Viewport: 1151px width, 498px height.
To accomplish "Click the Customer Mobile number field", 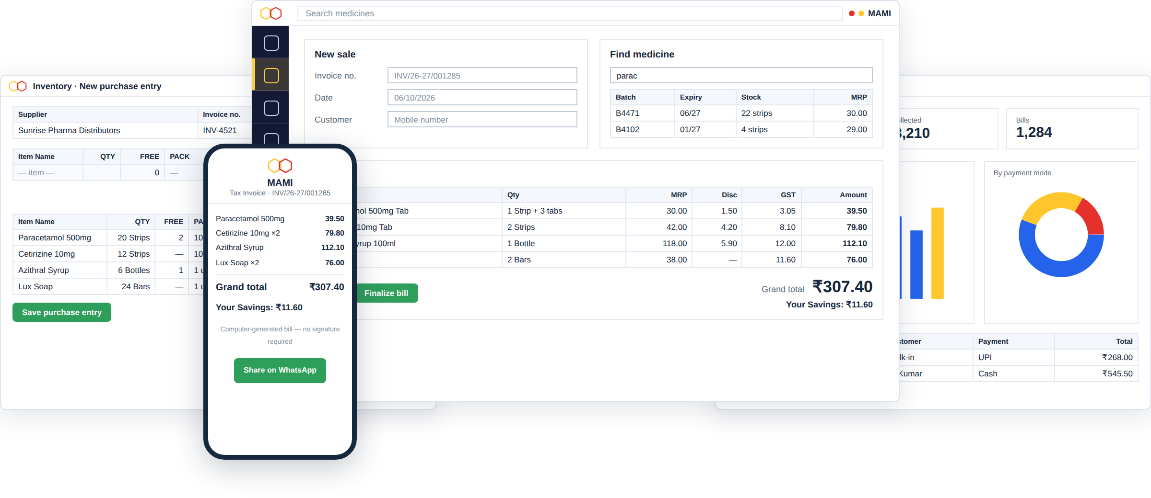I will click(482, 120).
